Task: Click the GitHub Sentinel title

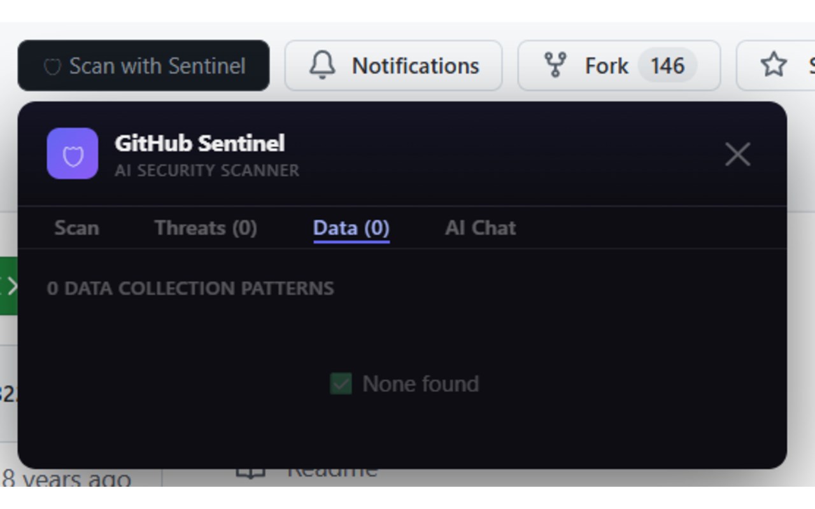Action: tap(199, 143)
